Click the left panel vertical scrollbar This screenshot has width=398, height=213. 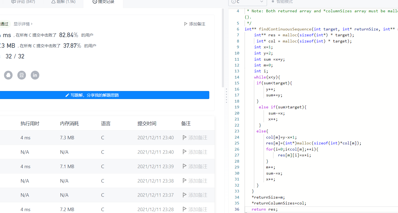[x=223, y=48]
